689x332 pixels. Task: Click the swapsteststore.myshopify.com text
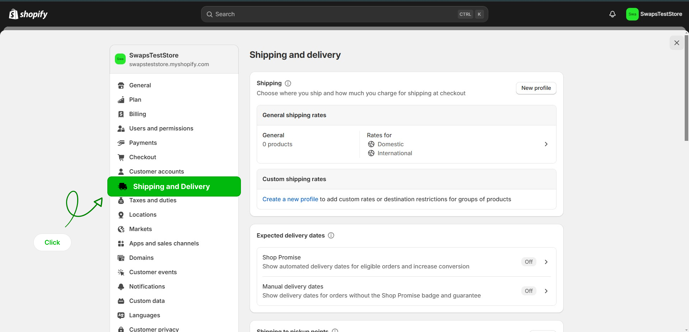[169, 64]
